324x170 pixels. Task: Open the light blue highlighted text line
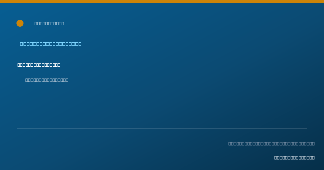pyautogui.click(x=51, y=44)
